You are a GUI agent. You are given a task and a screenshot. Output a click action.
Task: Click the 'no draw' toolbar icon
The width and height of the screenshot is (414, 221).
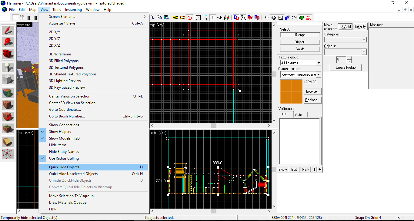click(308, 18)
